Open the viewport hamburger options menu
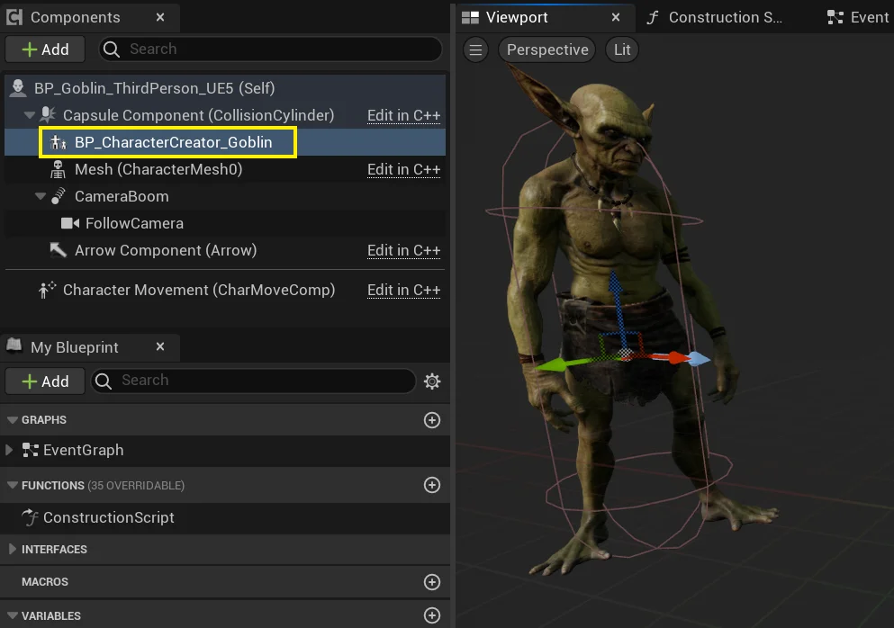This screenshot has height=628, width=894. click(475, 49)
